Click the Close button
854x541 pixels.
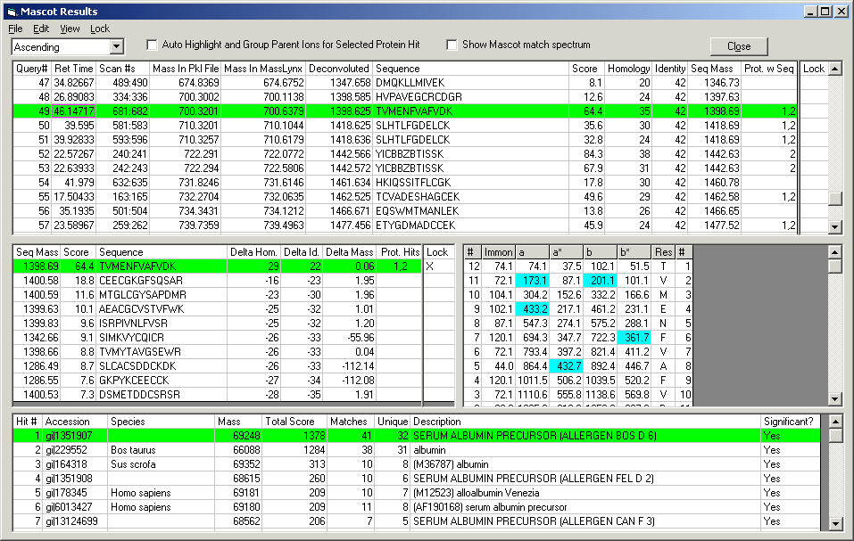pos(739,46)
